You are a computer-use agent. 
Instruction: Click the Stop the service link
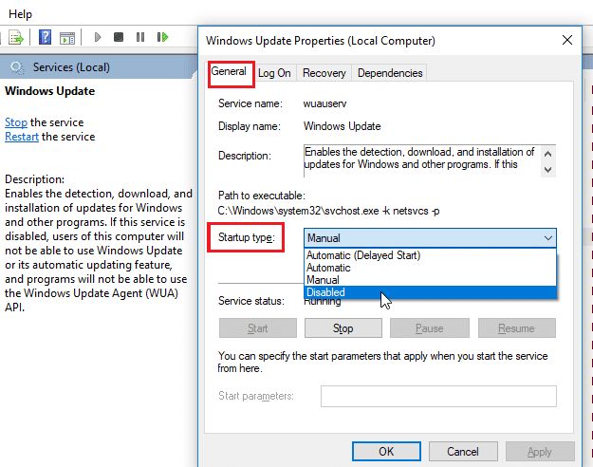[16, 122]
